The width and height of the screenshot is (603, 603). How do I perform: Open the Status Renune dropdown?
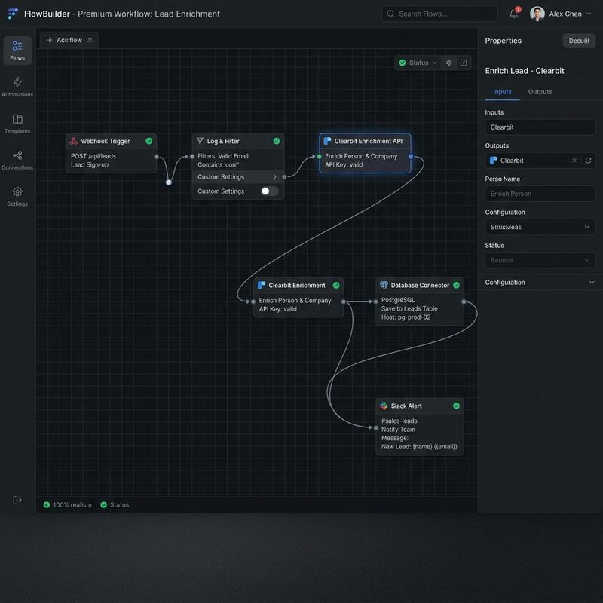point(540,260)
